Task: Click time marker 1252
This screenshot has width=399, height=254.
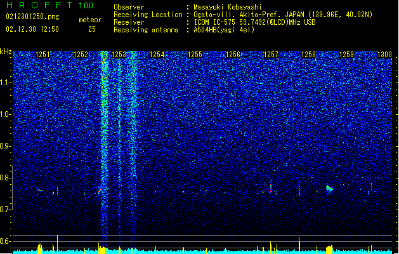Action: pyautogui.click(x=81, y=54)
